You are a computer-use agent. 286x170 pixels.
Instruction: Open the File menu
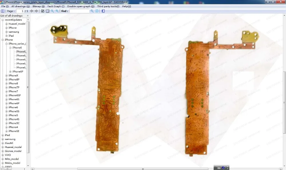[x=5, y=6]
